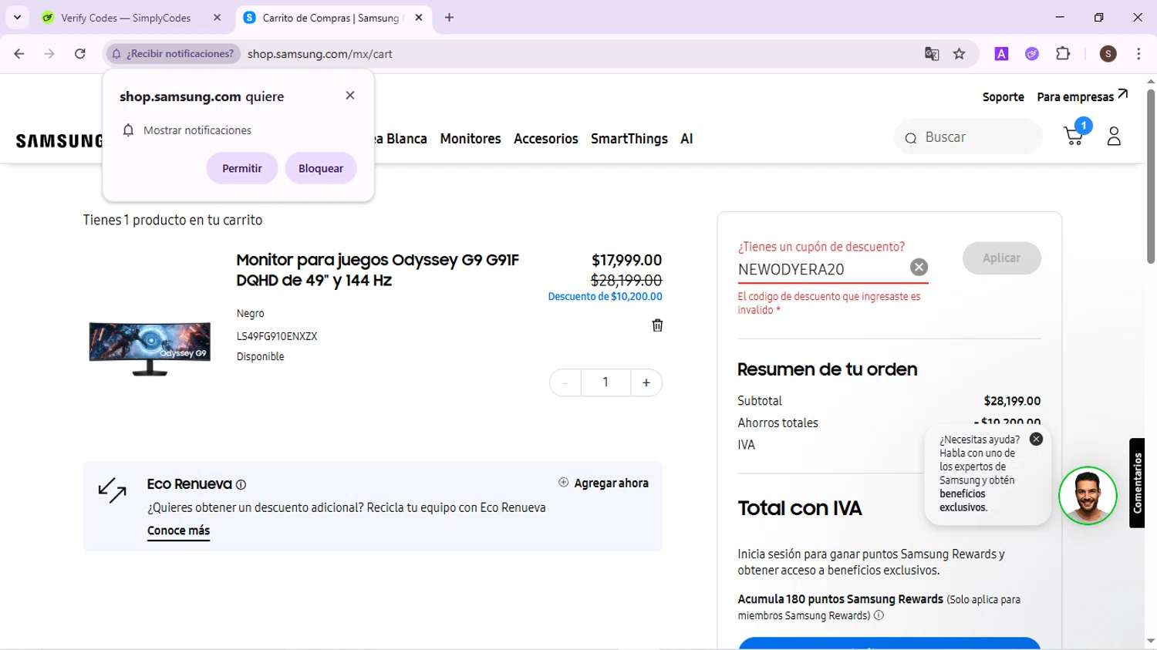Screen dimensions: 1157x650
Task: Open the purple A extension icon
Action: coord(1001,54)
